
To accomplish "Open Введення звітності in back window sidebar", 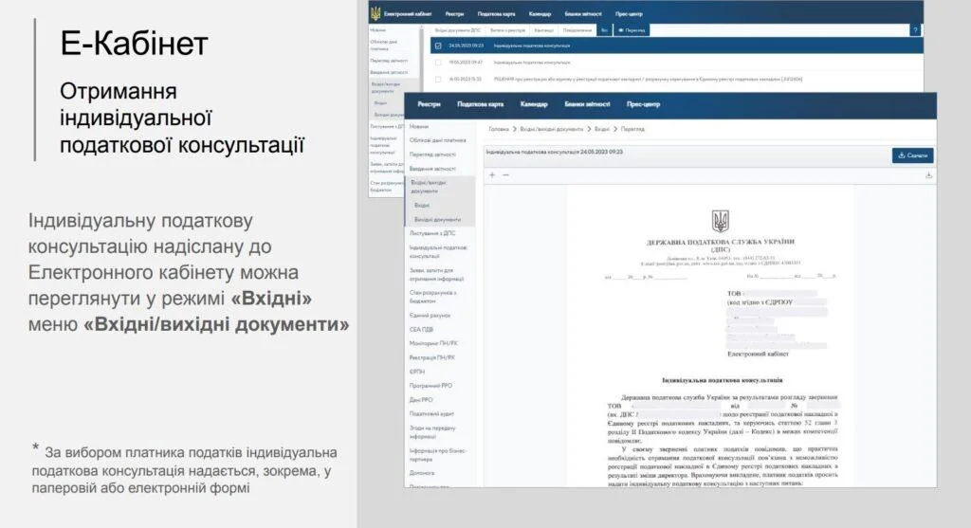I will (389, 72).
